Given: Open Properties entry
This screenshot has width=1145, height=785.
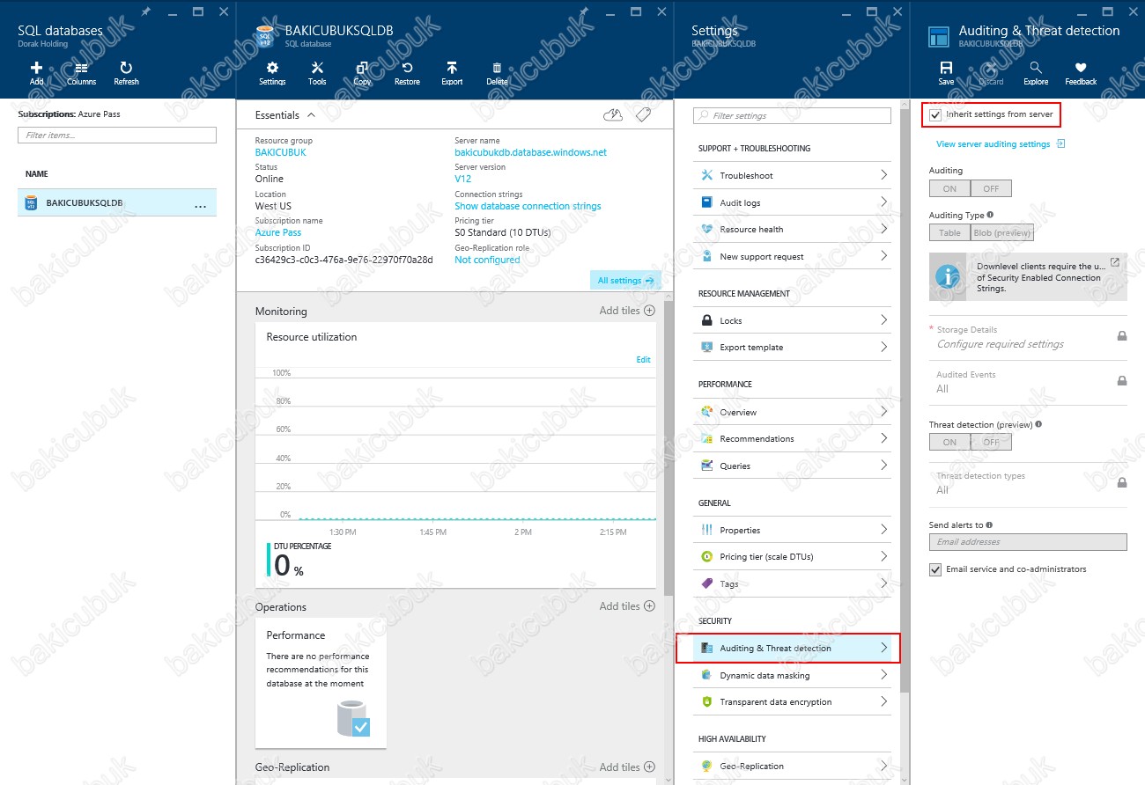Looking at the screenshot, I should click(792, 530).
